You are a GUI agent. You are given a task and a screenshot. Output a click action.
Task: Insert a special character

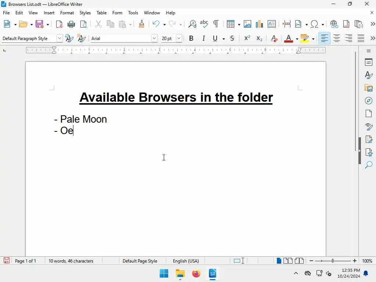(x=314, y=24)
